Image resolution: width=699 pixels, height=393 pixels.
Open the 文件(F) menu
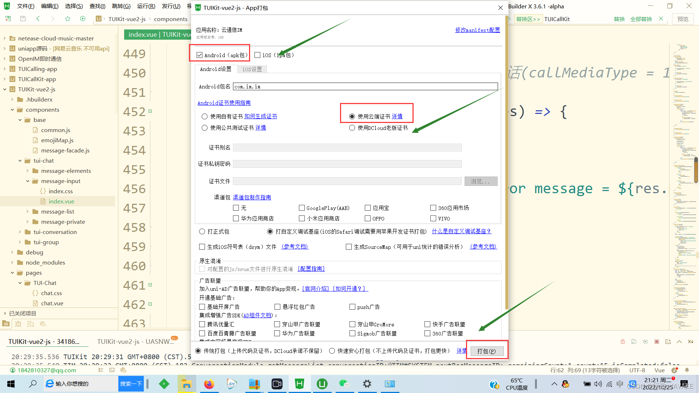[x=25, y=6]
